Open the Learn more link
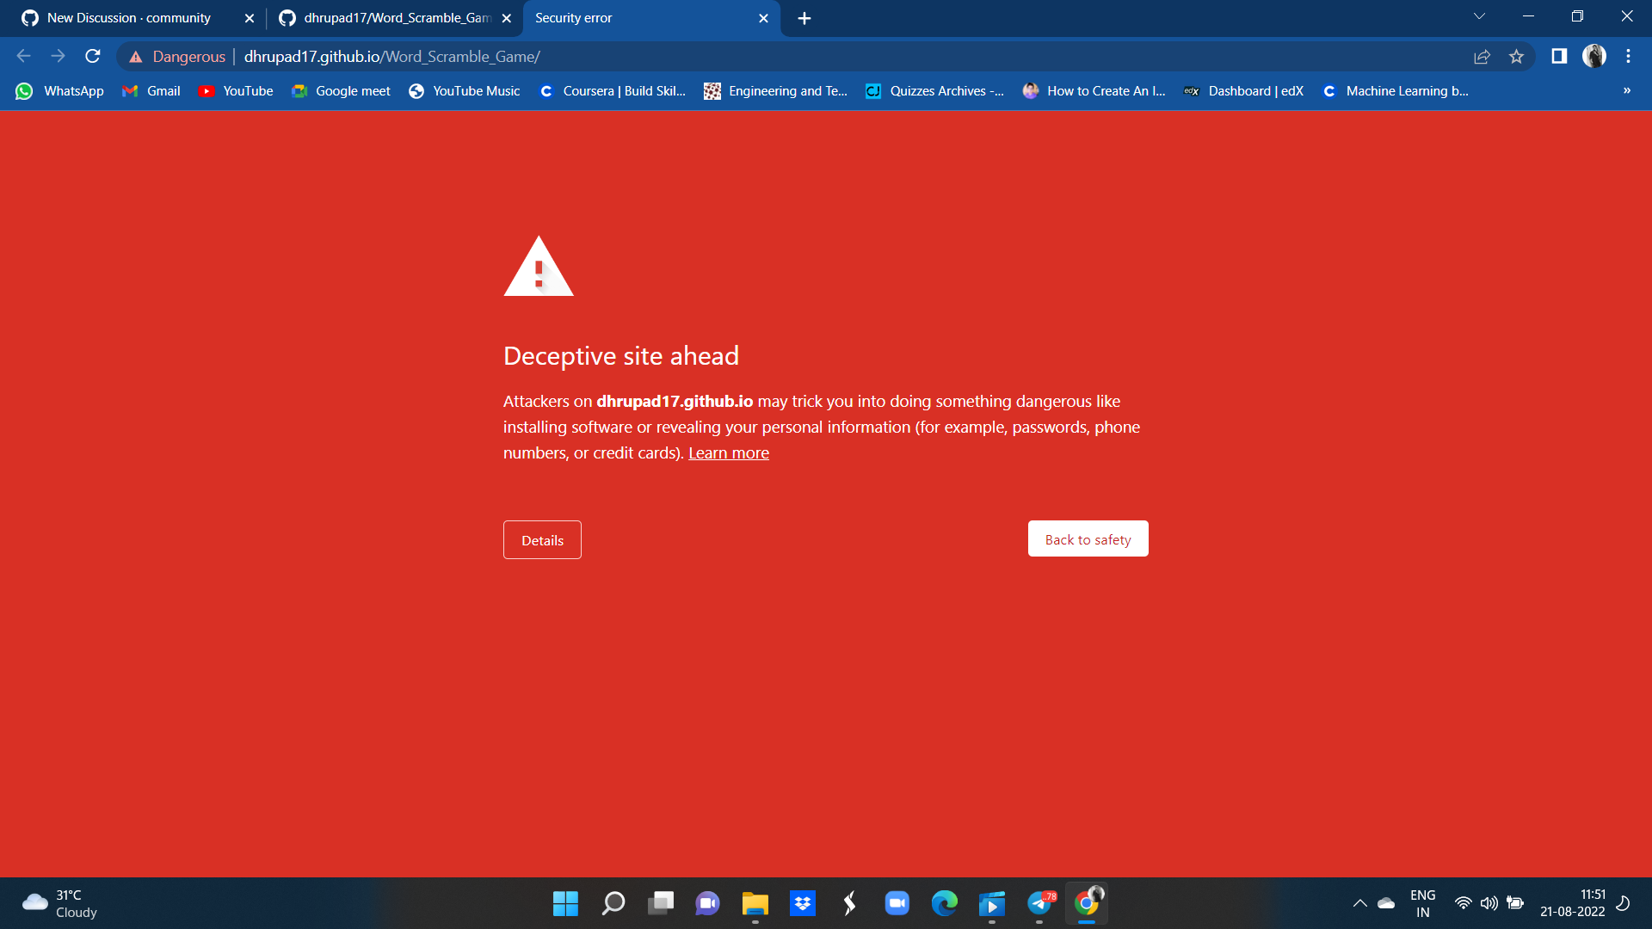 point(729,452)
